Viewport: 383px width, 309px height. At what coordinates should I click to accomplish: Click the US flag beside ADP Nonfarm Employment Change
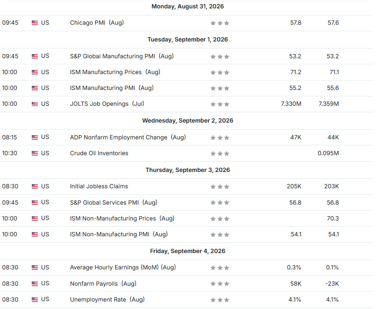[x=35, y=137]
